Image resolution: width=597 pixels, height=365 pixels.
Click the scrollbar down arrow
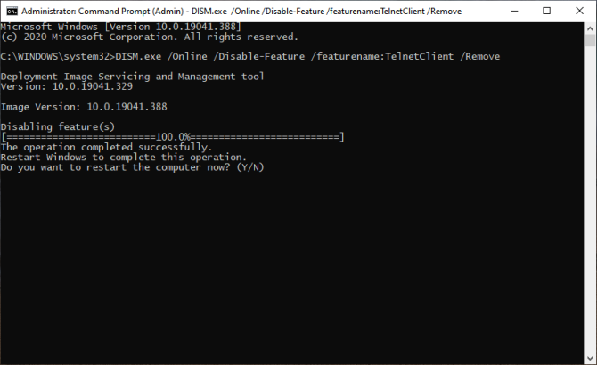click(x=590, y=359)
